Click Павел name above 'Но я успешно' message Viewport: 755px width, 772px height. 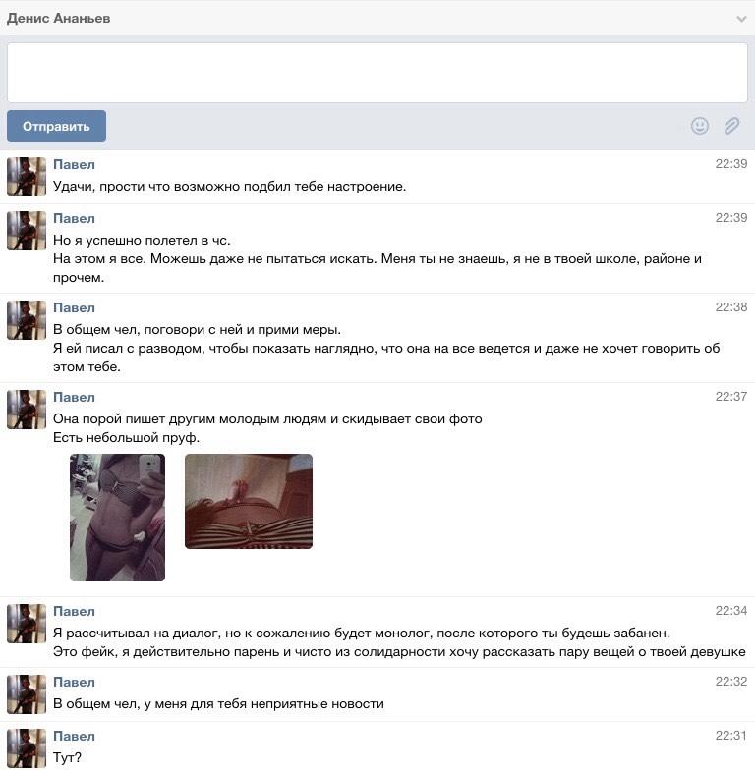(x=74, y=218)
